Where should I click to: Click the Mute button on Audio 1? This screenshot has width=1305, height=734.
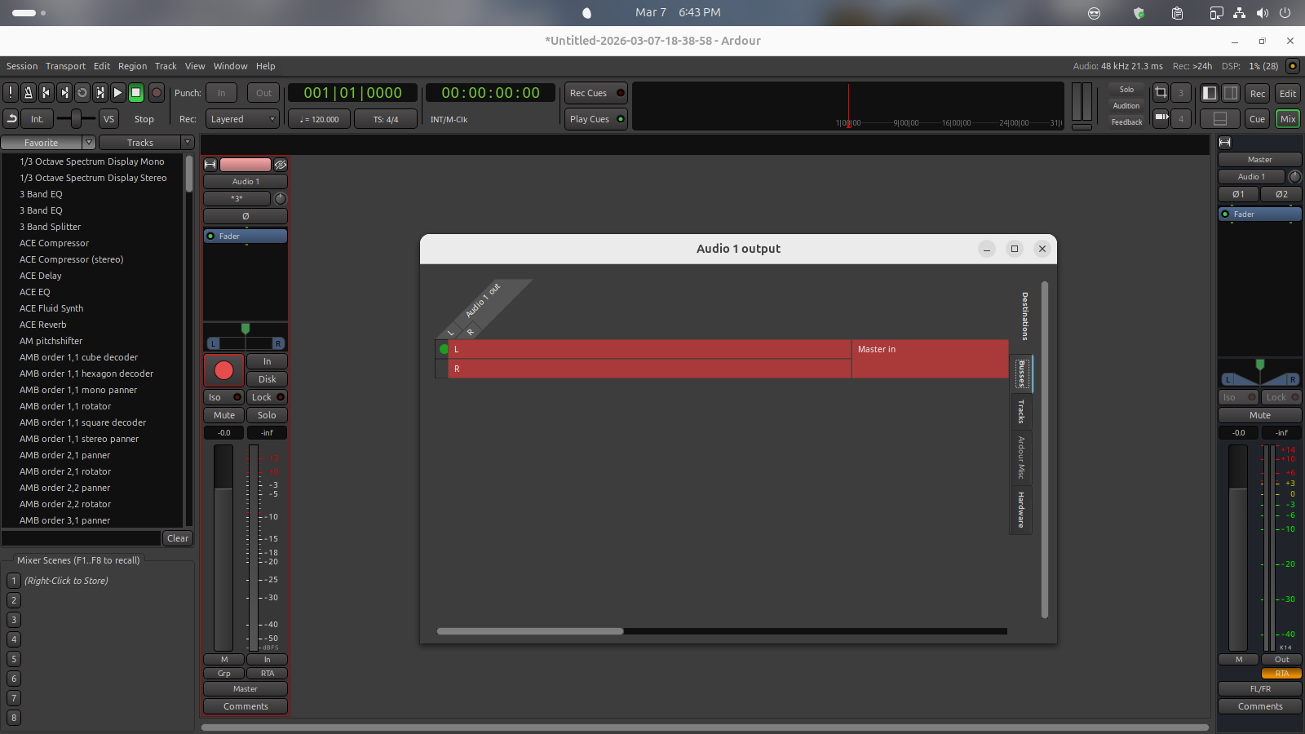click(x=224, y=415)
